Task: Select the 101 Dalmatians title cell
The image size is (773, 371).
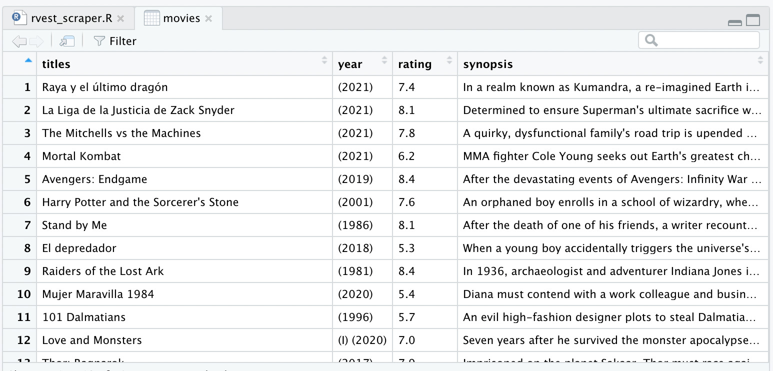Action: click(x=184, y=317)
